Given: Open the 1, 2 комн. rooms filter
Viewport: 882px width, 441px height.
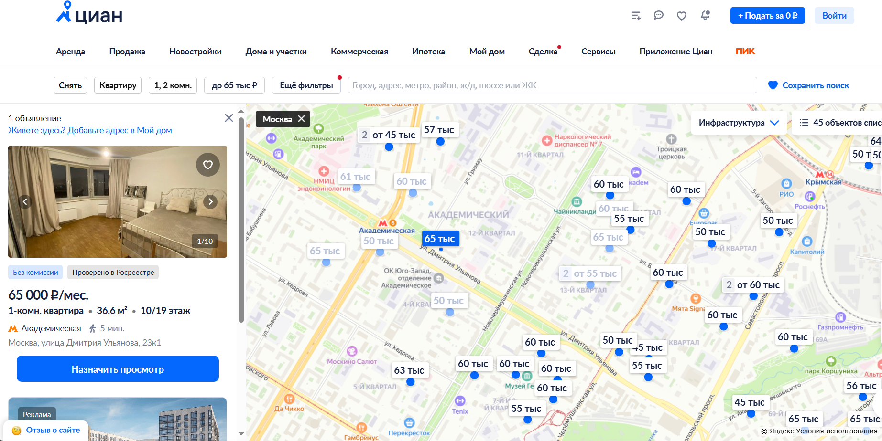Looking at the screenshot, I should [x=173, y=85].
